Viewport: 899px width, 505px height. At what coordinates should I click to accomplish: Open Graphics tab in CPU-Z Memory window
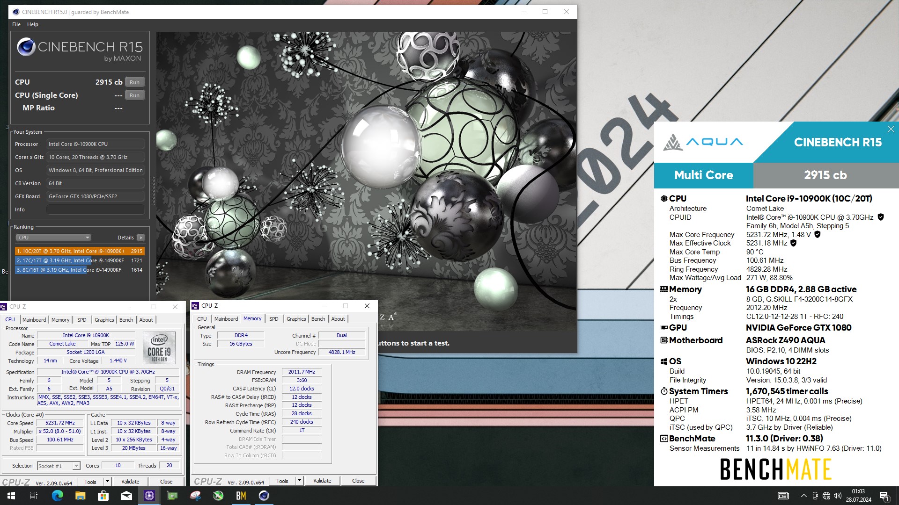[x=296, y=319]
